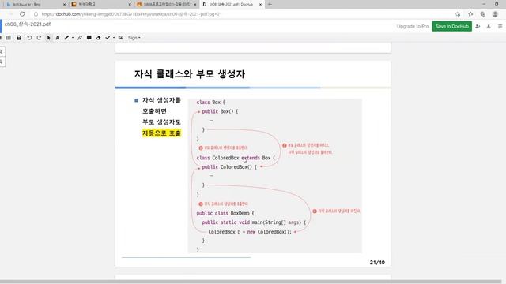Image resolution: width=506 pixels, height=284 pixels.
Task: Open the stamp options dropdown arrow
Action: coord(114,38)
